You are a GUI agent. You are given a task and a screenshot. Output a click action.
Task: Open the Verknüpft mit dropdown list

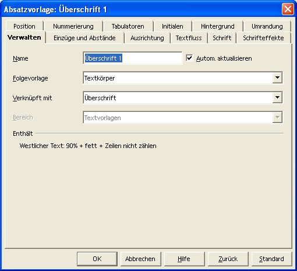point(277,97)
